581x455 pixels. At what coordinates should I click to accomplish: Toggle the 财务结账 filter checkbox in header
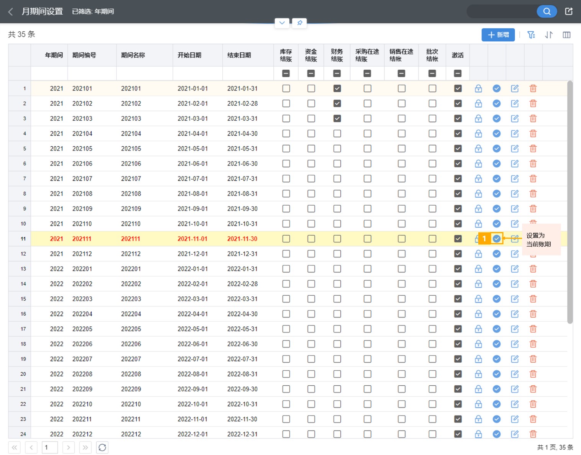(337, 73)
